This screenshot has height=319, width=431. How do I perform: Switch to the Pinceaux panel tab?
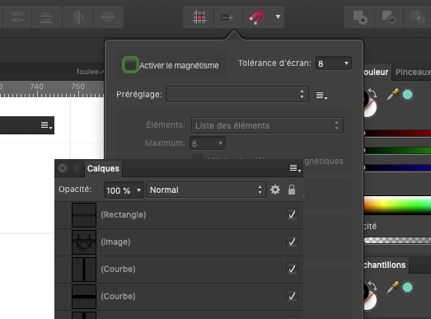[x=412, y=72]
